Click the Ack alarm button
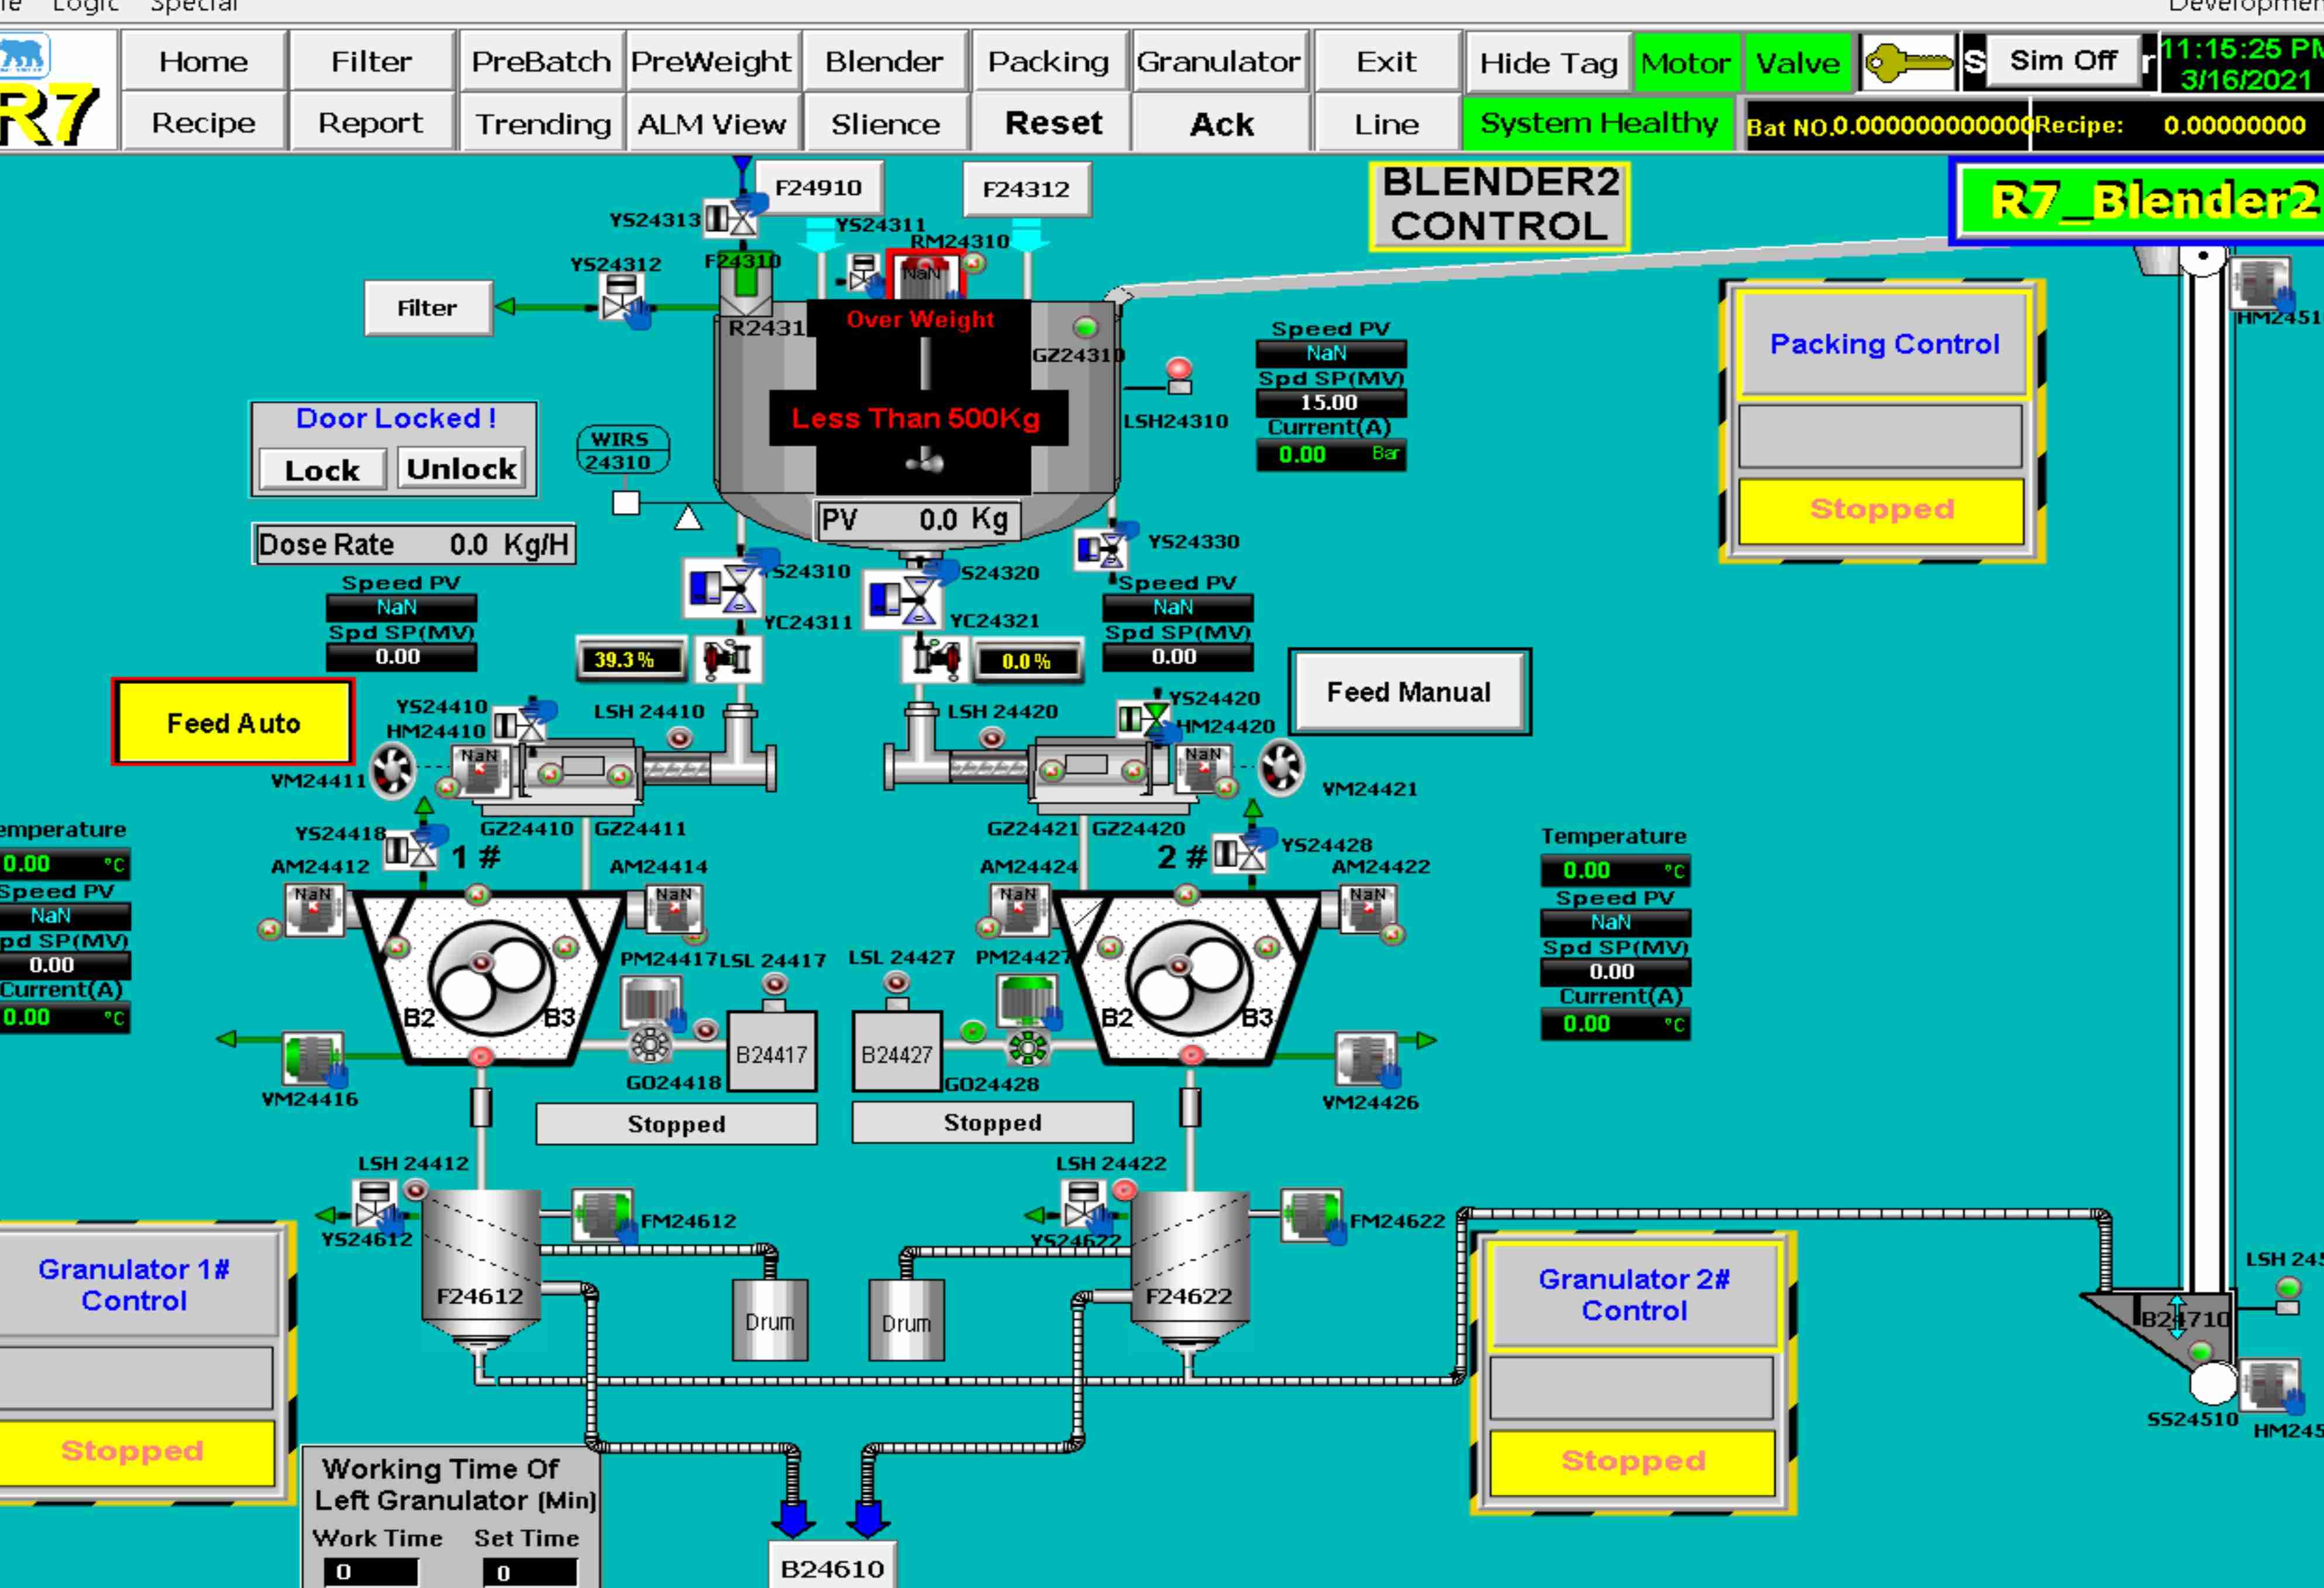Screen dimensions: 2324x1588 pyautogui.click(x=1221, y=123)
